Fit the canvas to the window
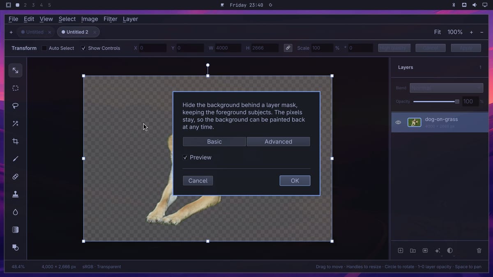Image resolution: width=493 pixels, height=277 pixels. [x=438, y=32]
